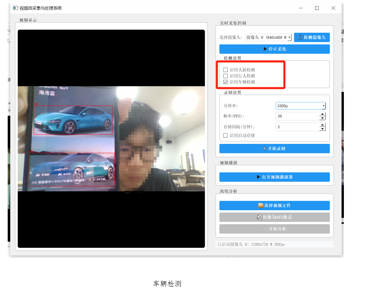Decrease the 帧率(FPS) value with down arrow

pos(322,118)
